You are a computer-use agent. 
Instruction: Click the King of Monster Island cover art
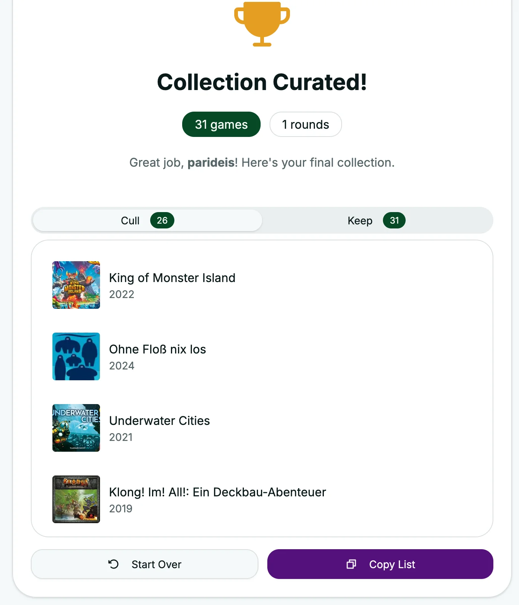coord(76,285)
